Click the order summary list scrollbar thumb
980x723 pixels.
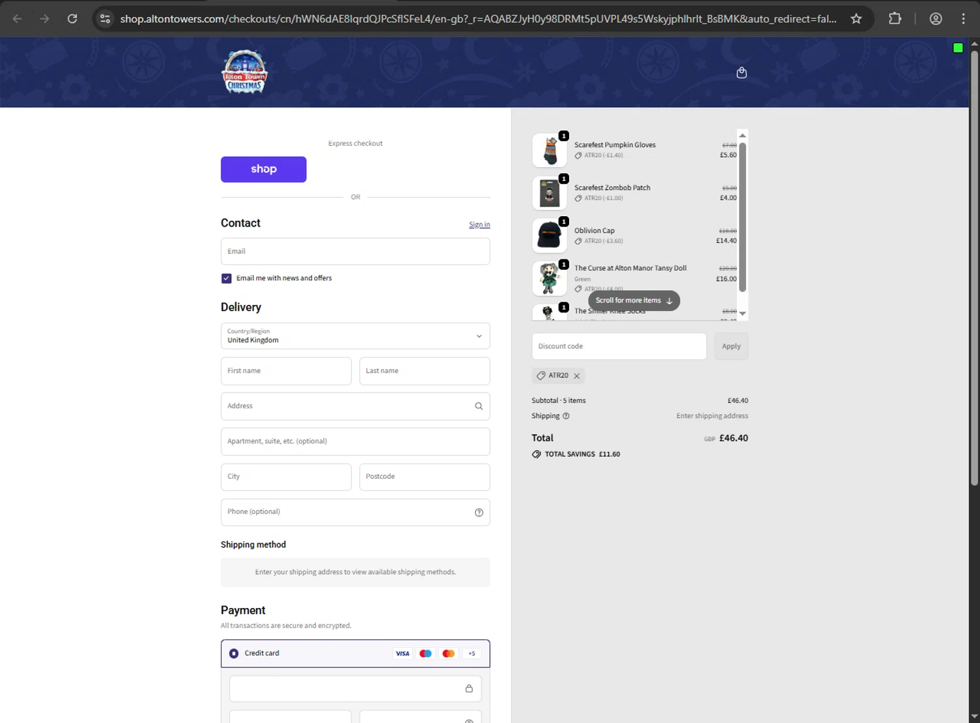(x=742, y=217)
